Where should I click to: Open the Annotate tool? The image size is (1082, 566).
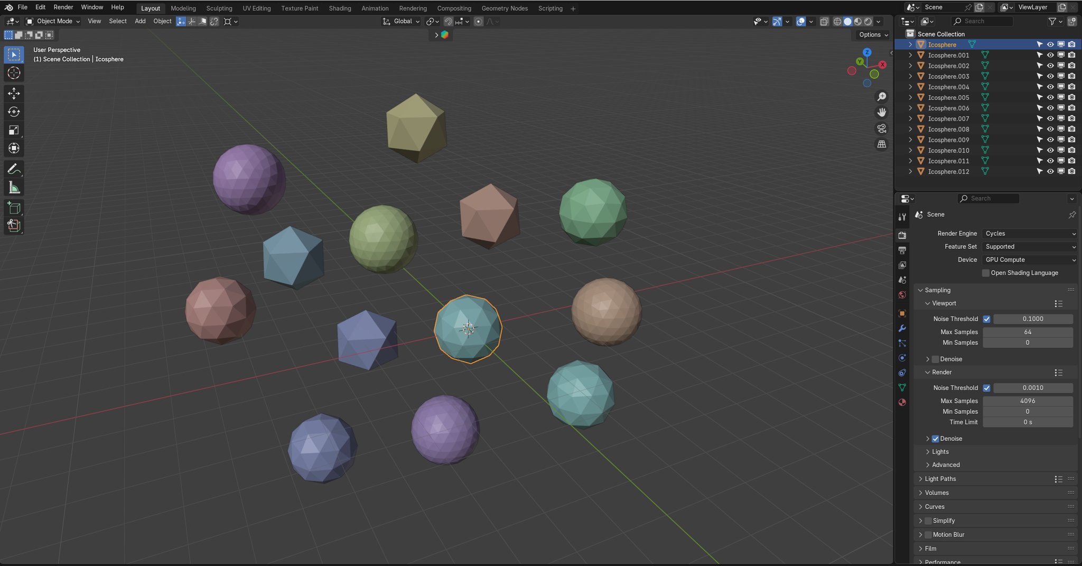click(x=14, y=169)
